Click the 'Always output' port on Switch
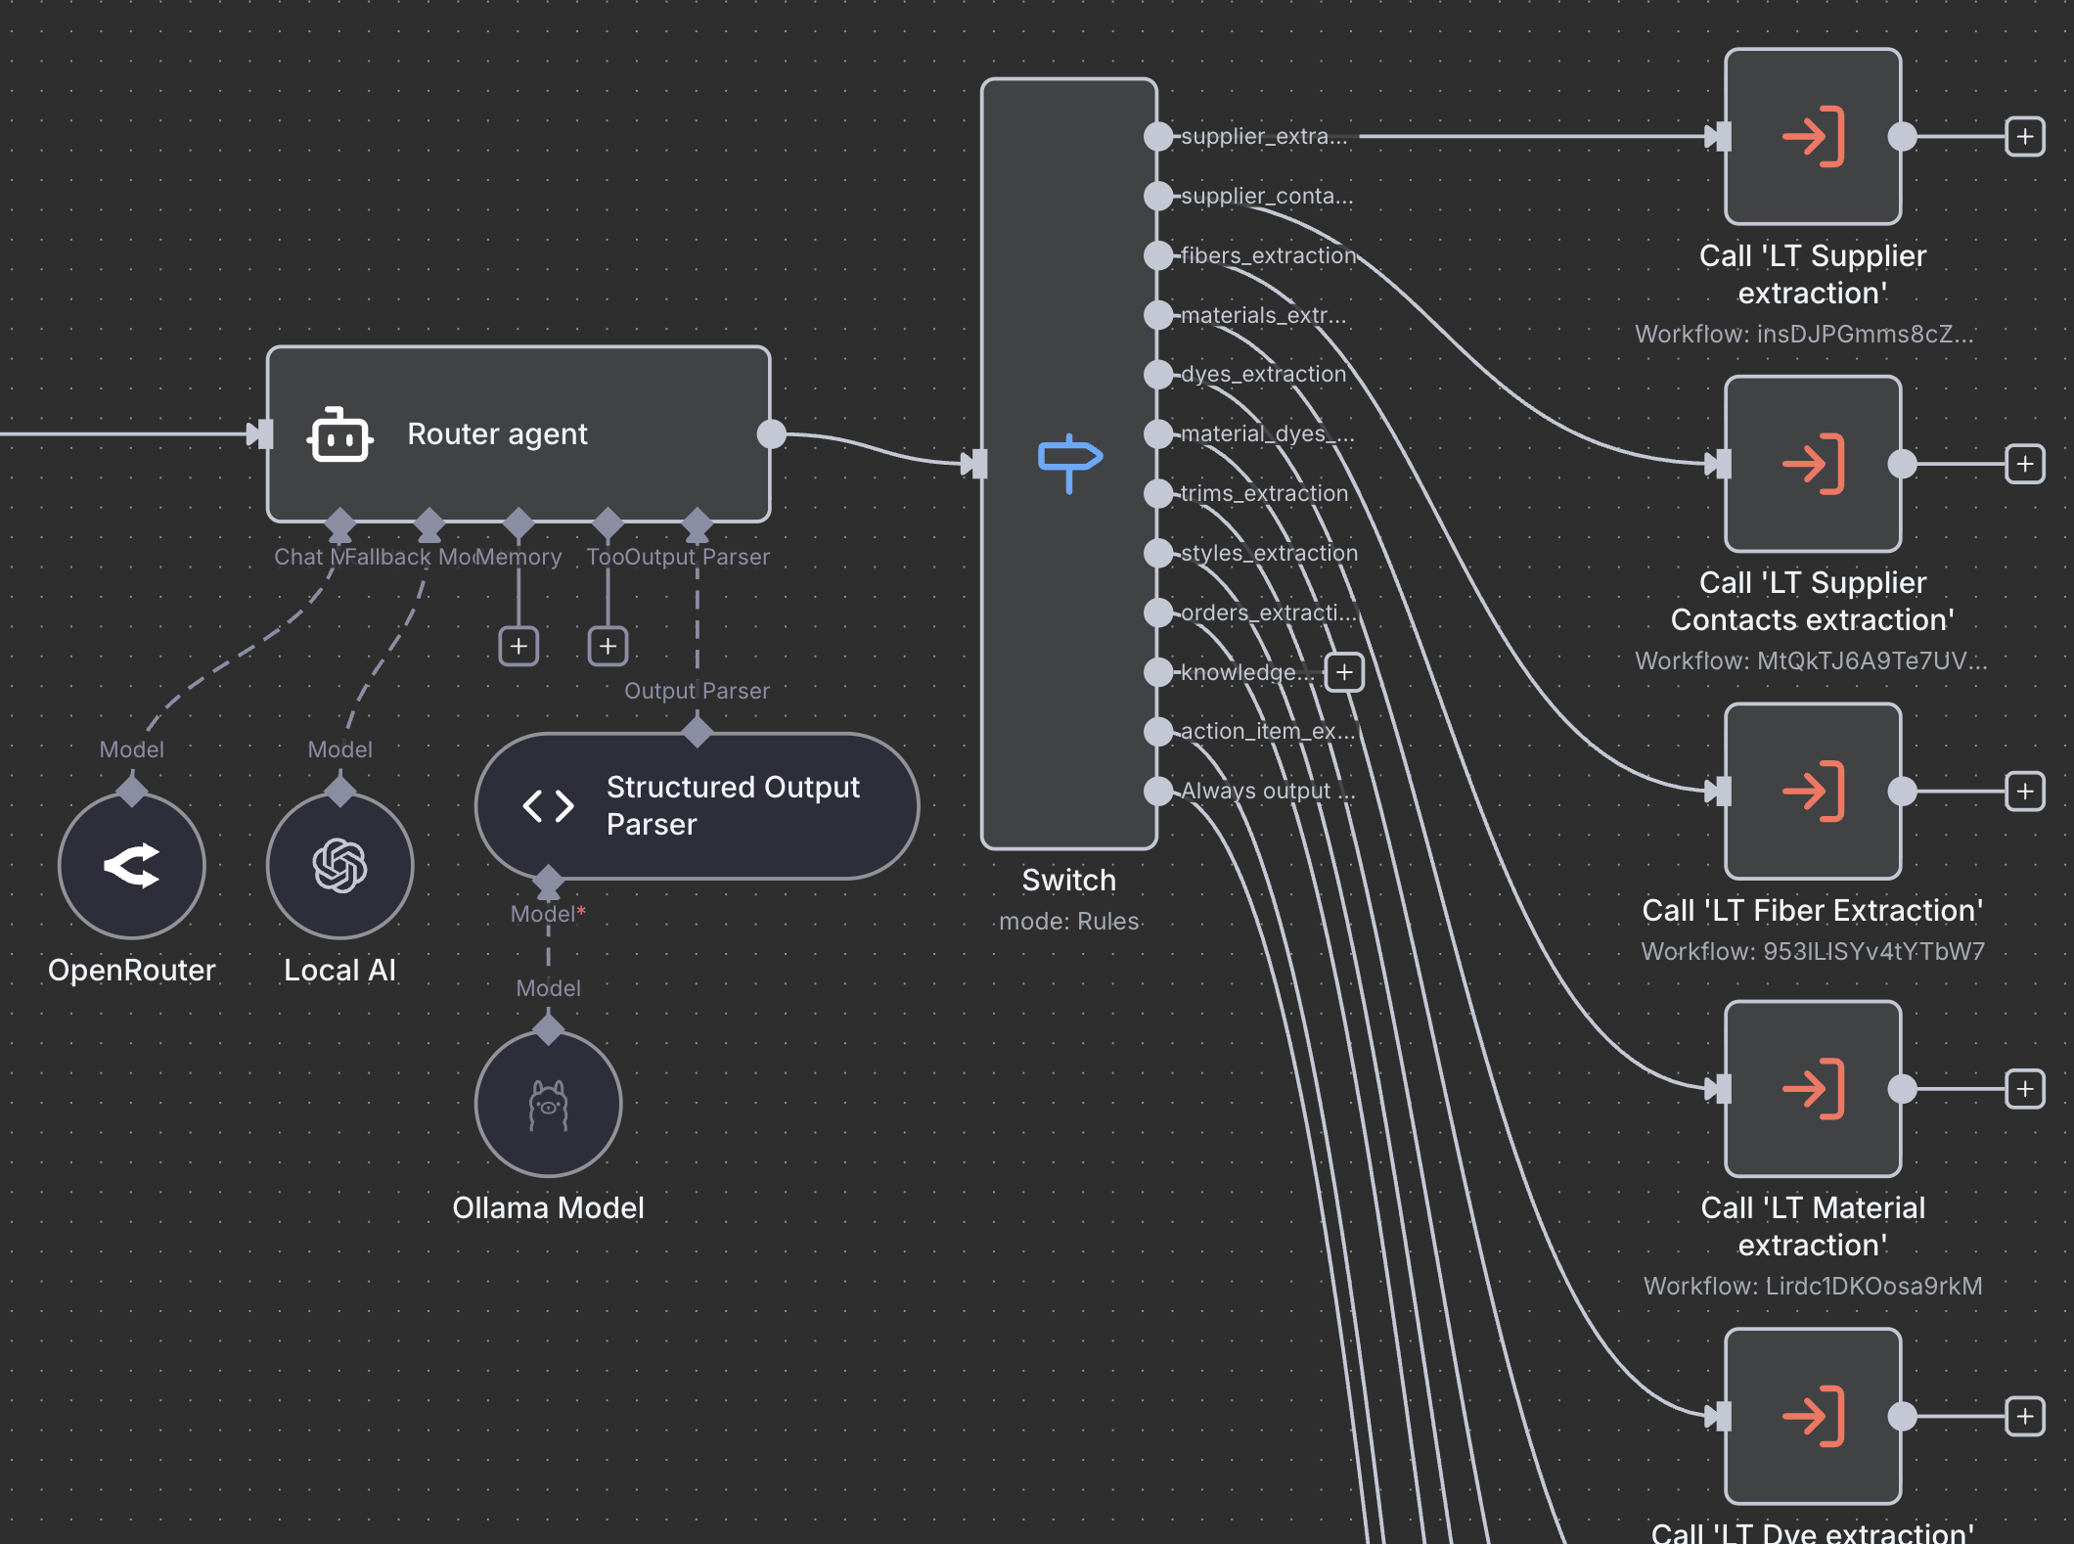 (1157, 791)
